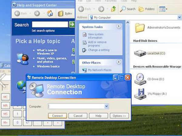Open Home icon in Help and Support Center
Image resolution: width=182 pixels, height=136 pixels.
(50, 13)
